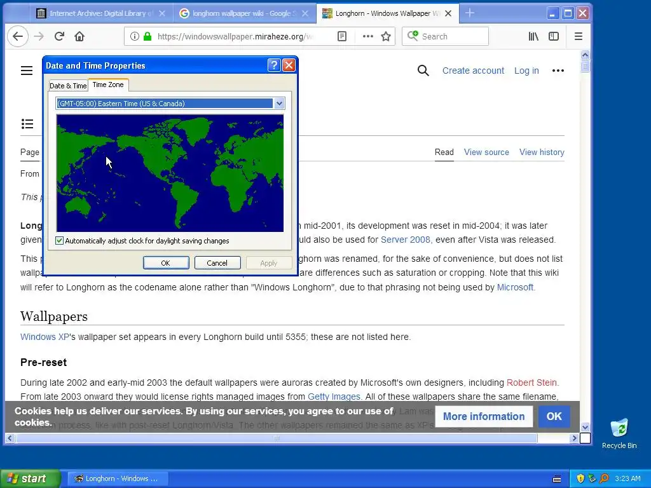Switch to longhorn wallpaper wiki Google tab
The height and width of the screenshot is (488, 651).
tap(244, 13)
